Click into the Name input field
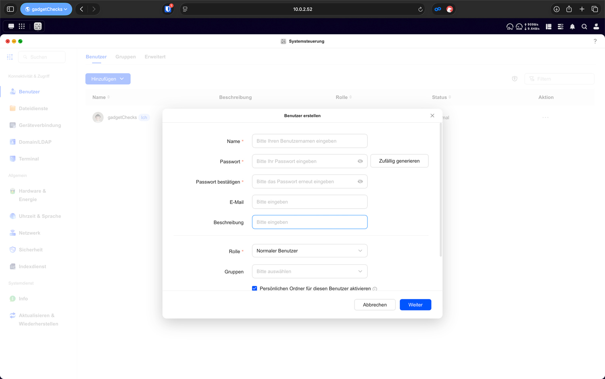Viewport: 605px width, 379px height. click(x=309, y=141)
